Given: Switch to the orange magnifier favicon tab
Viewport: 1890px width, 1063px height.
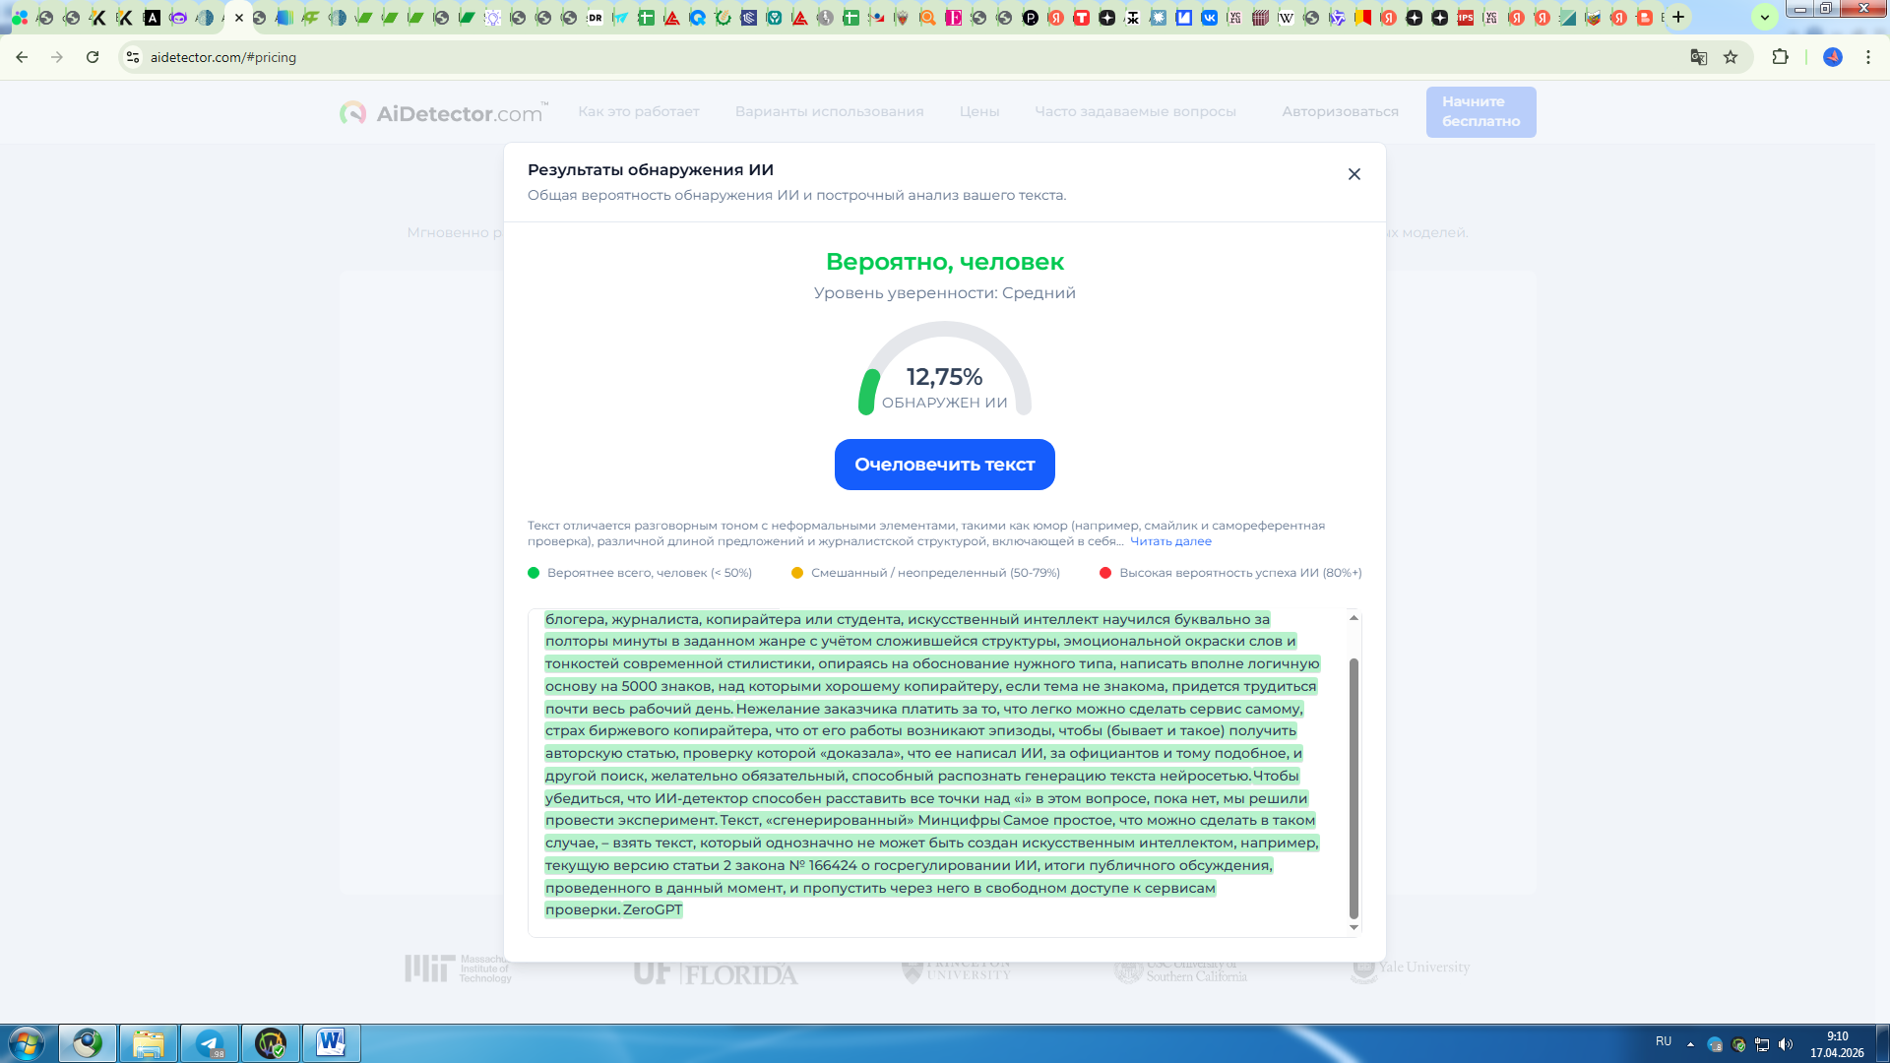Looking at the screenshot, I should point(927,18).
